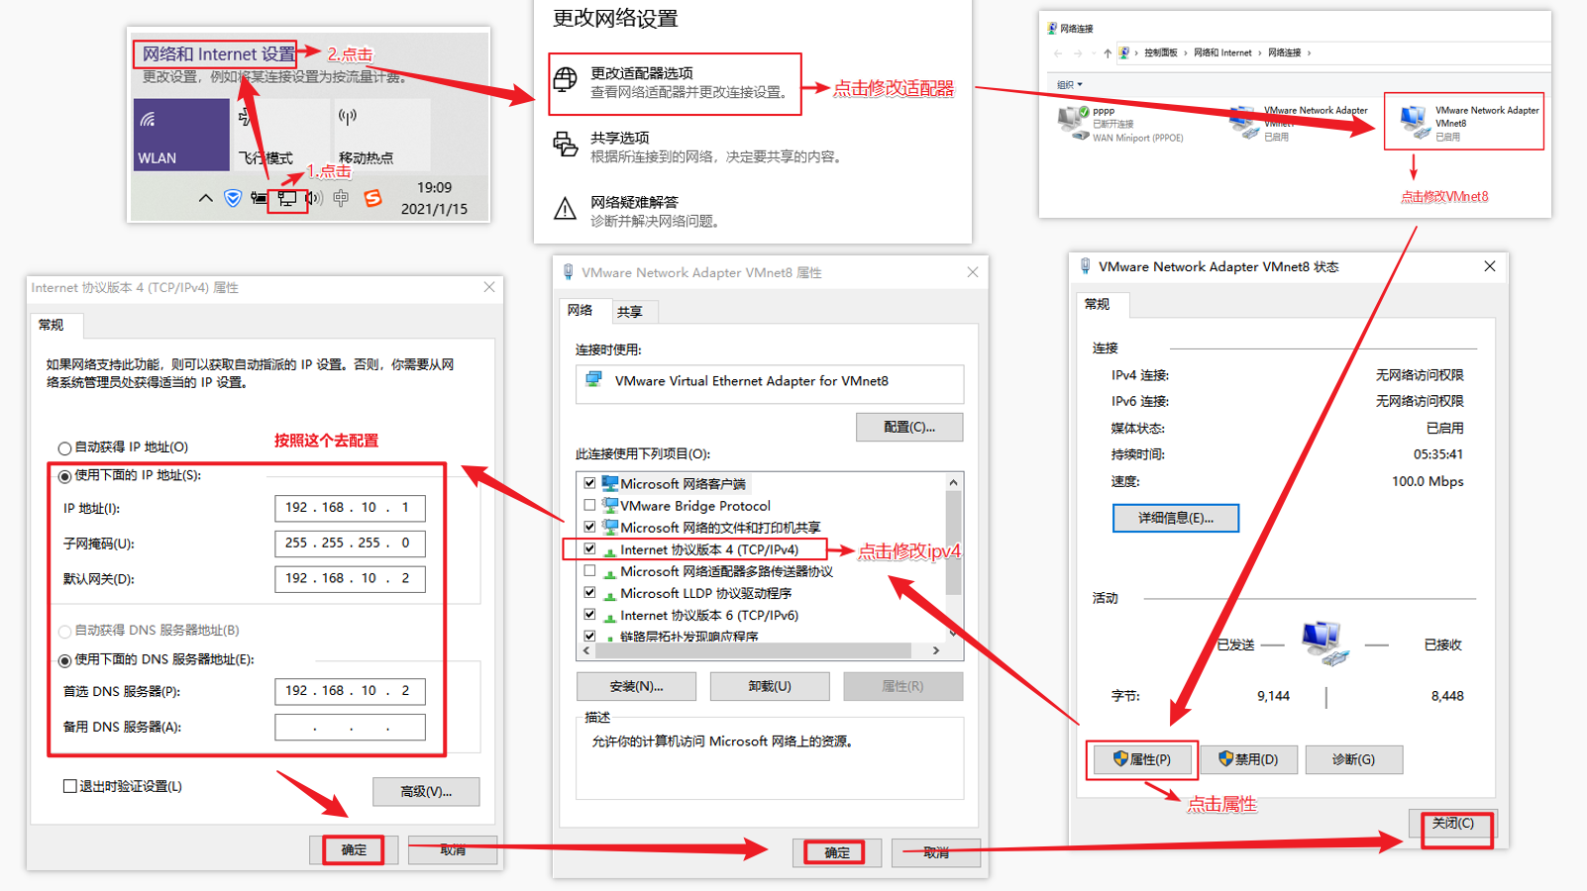Expand the chevron after 网络和 Internet in the breadcrumb
The height and width of the screenshot is (891, 1587).
(1259, 53)
